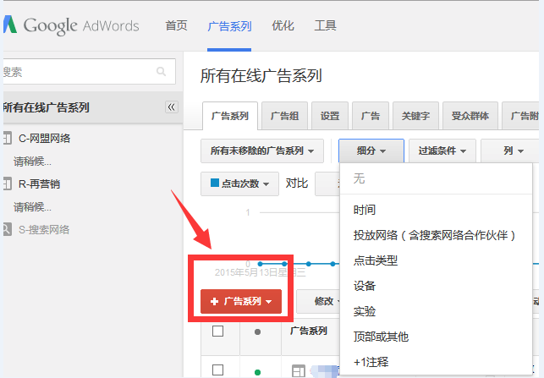This screenshot has width=544, height=378.
Task: Toggle the select-all checkbox in table header
Action: tap(217, 331)
